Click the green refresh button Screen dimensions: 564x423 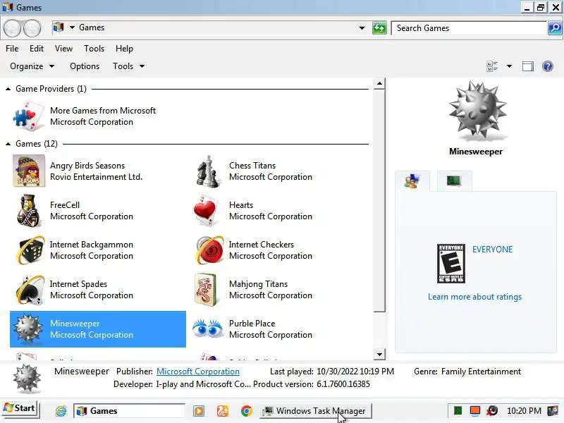point(379,28)
